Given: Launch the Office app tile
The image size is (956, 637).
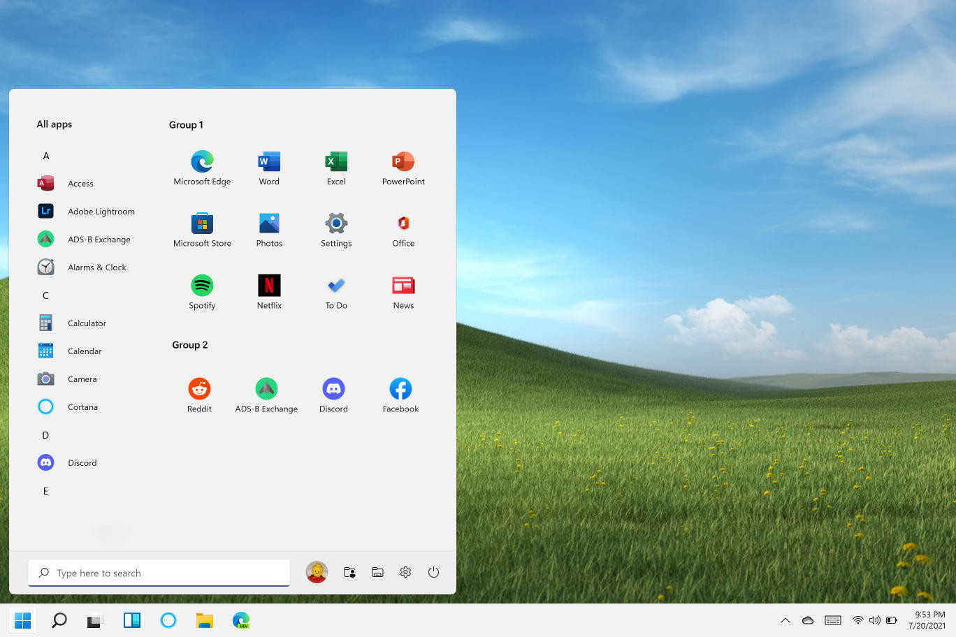Looking at the screenshot, I should tap(403, 230).
